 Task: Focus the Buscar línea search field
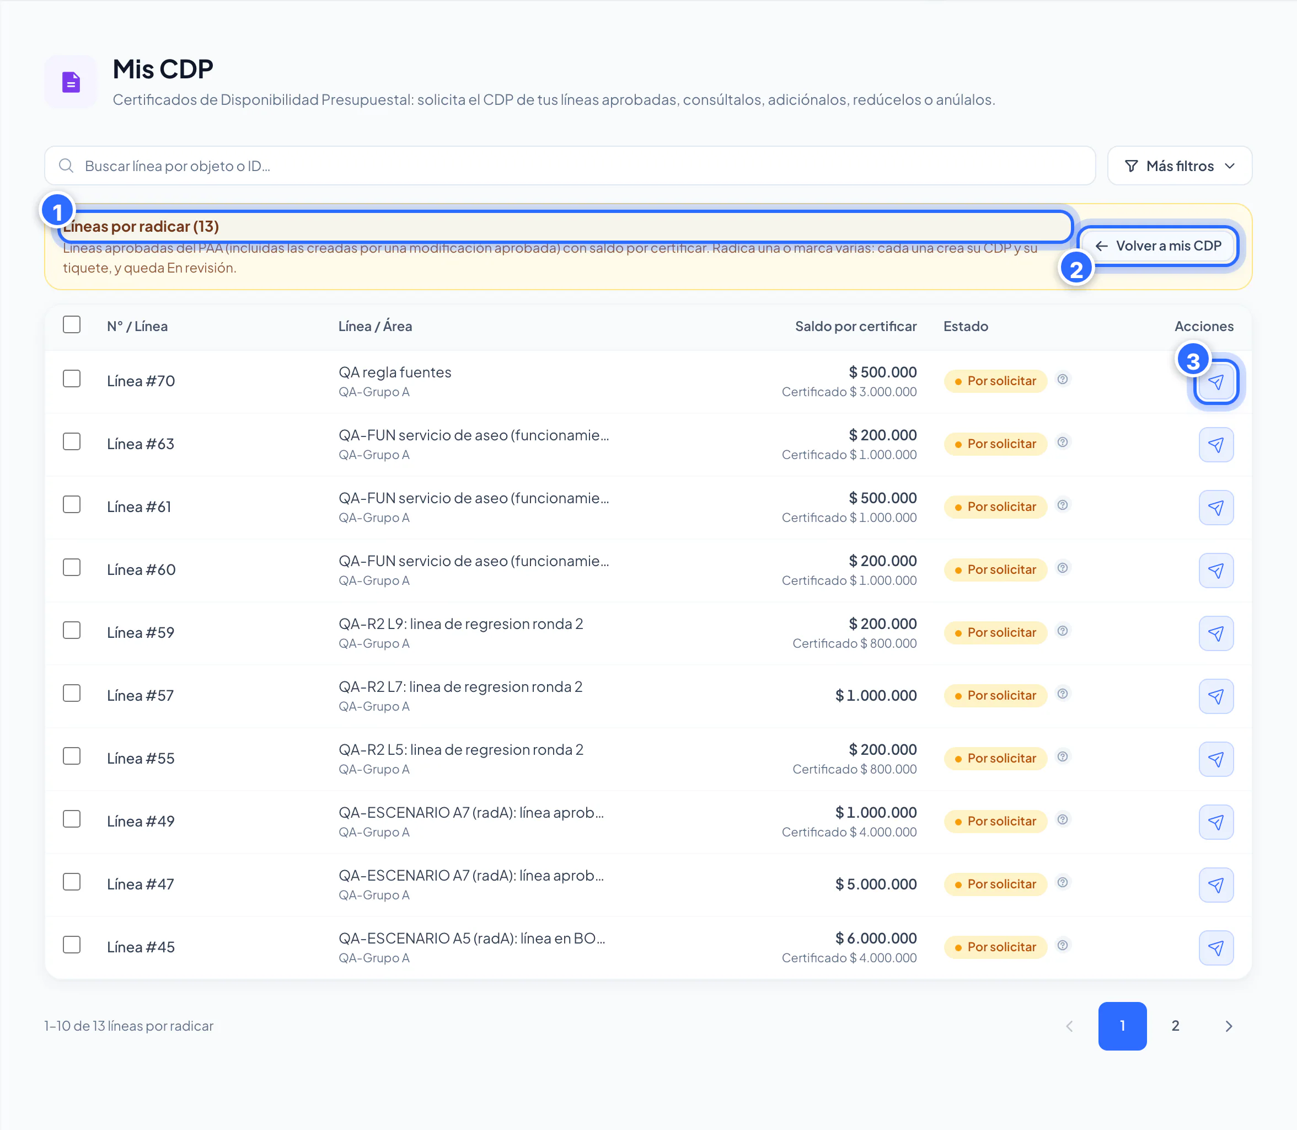pos(570,166)
